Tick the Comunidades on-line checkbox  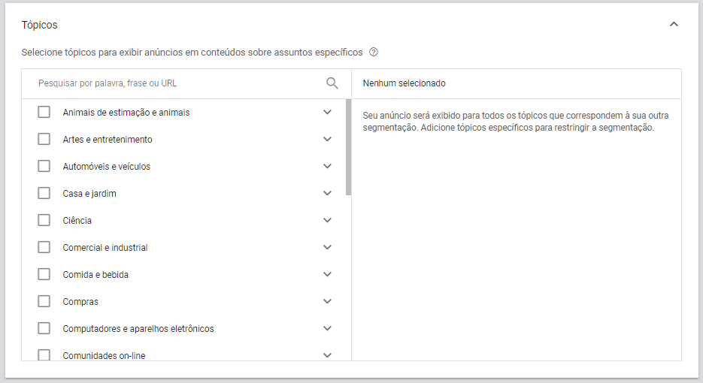click(44, 354)
